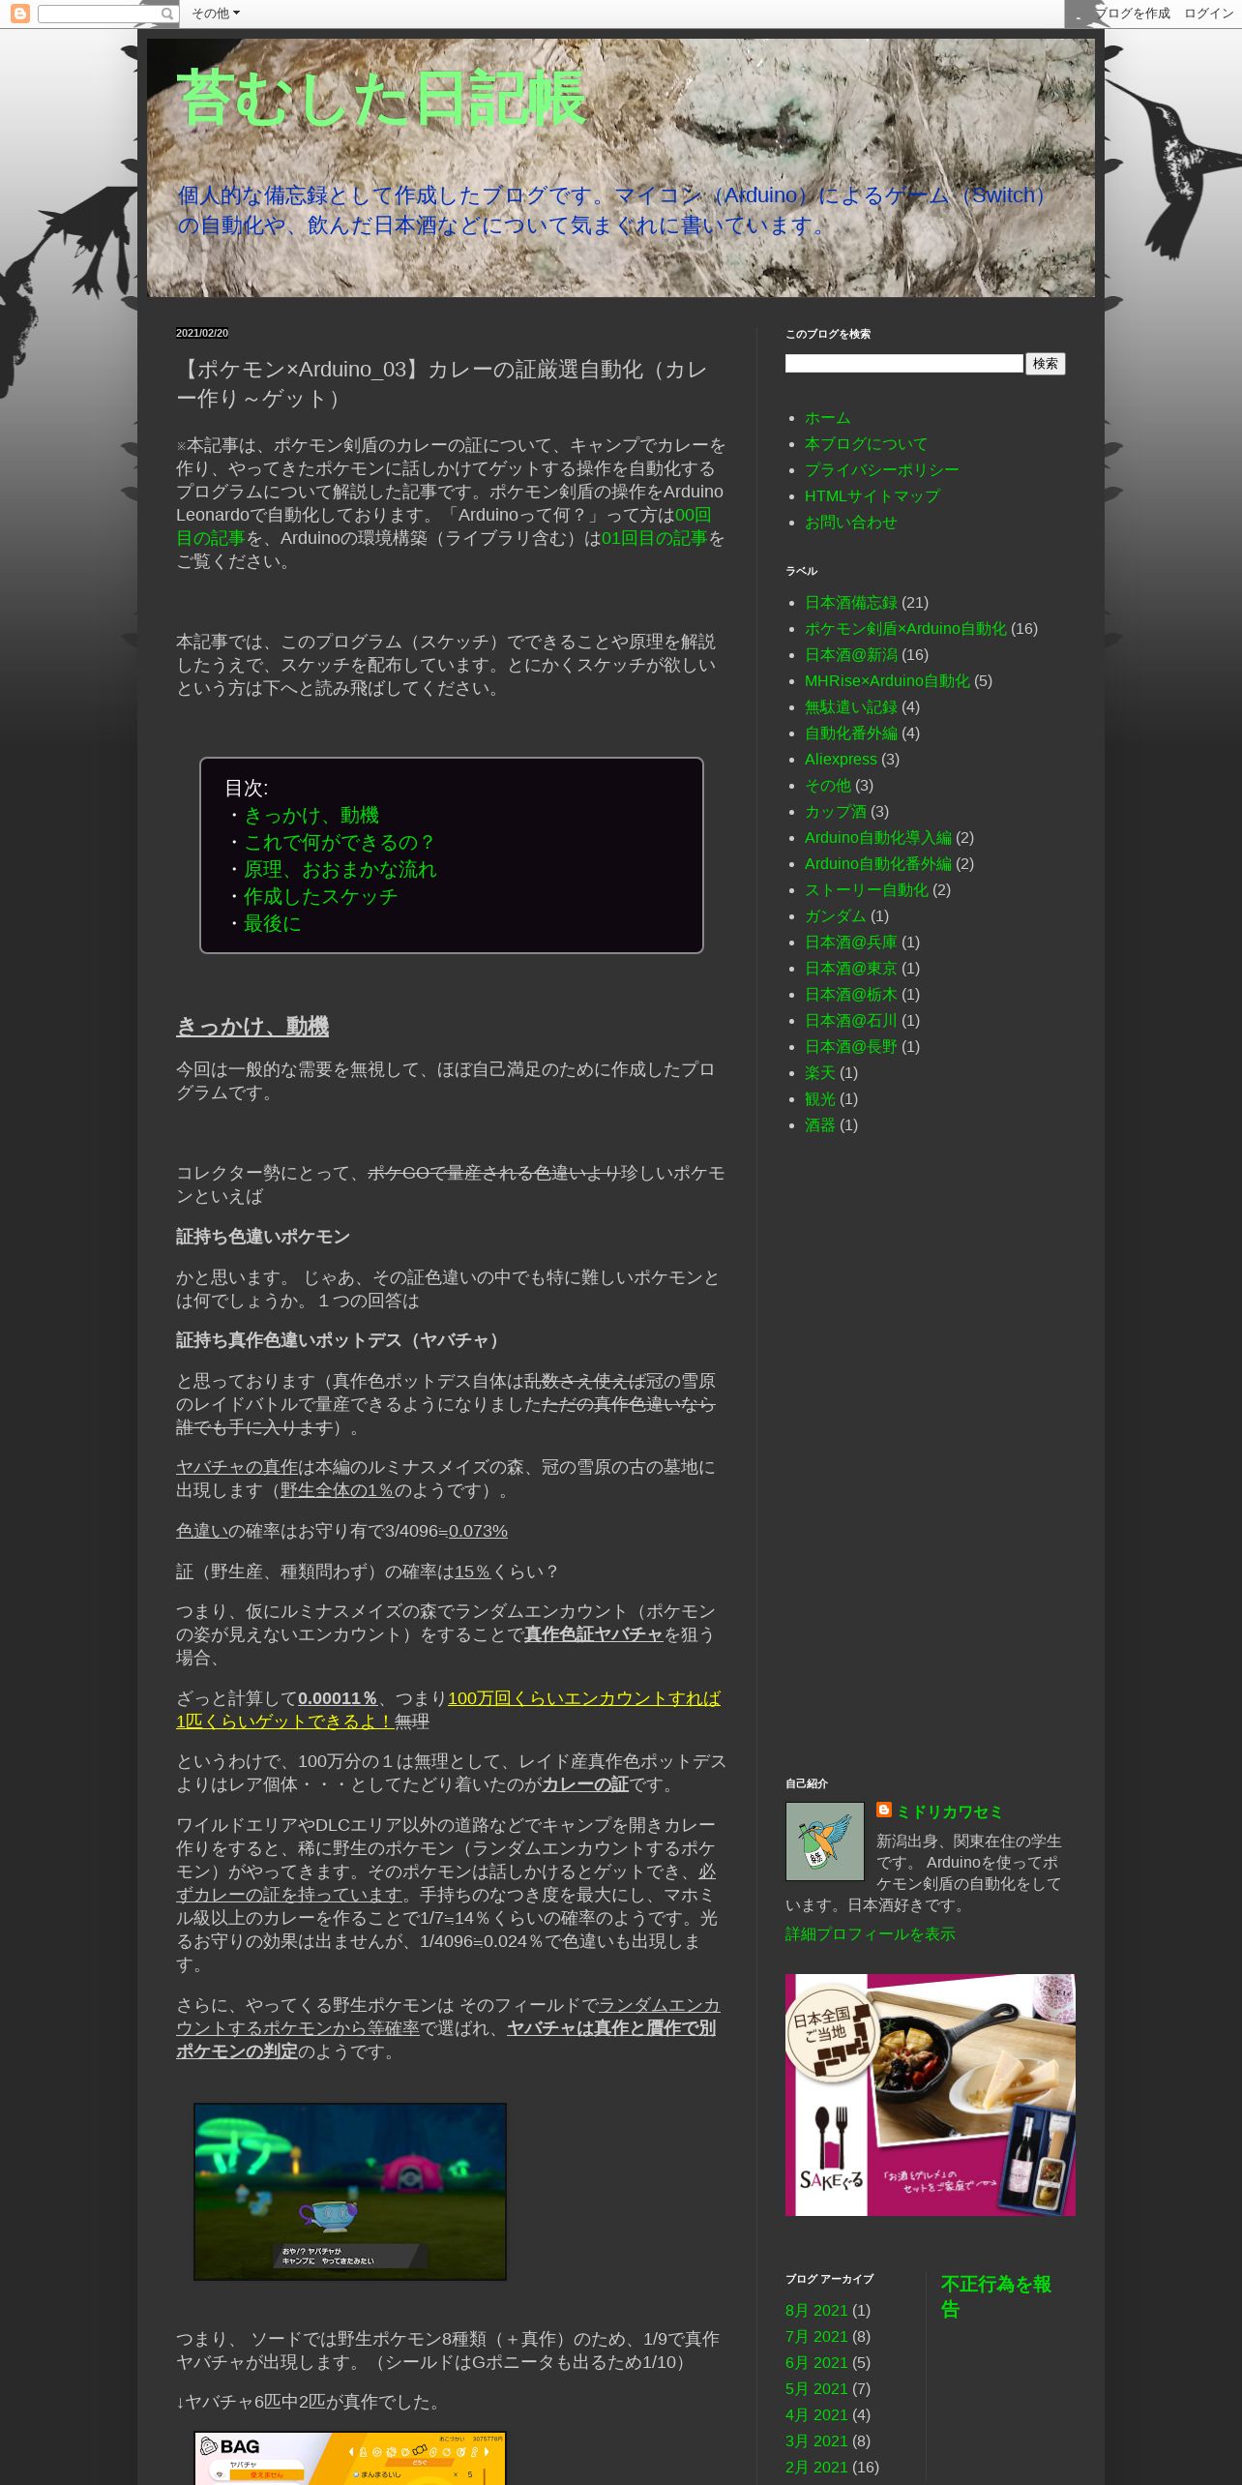Open the プライバシーポリシー page
Image resolution: width=1242 pixels, height=2485 pixels.
click(881, 470)
